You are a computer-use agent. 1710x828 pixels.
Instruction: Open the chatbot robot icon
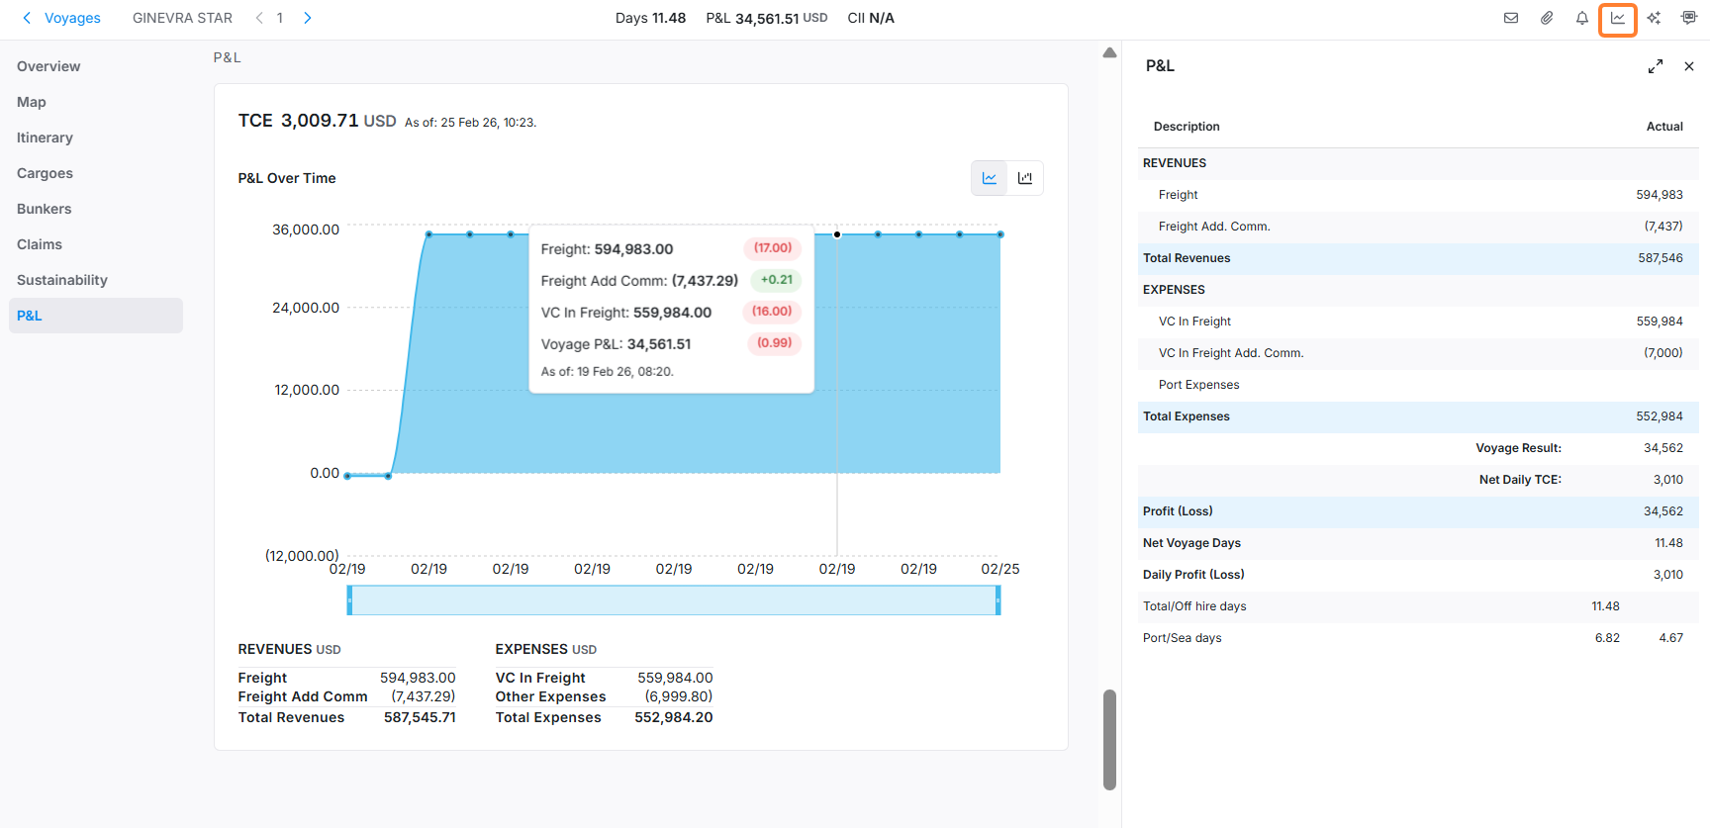[1688, 18]
